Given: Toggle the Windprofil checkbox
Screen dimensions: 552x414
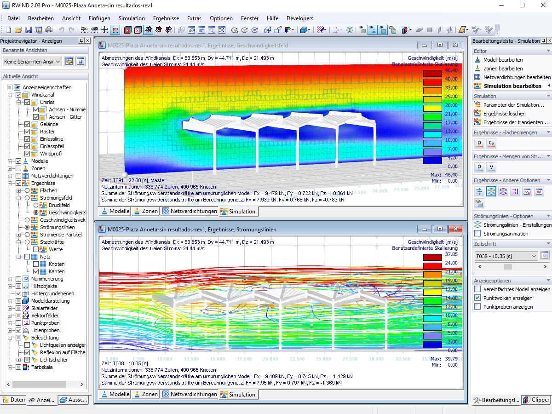Looking at the screenshot, I should [27, 154].
